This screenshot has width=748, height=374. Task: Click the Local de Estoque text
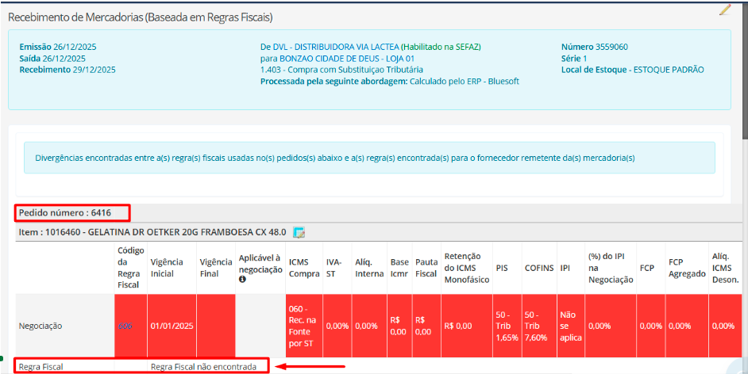[632, 70]
